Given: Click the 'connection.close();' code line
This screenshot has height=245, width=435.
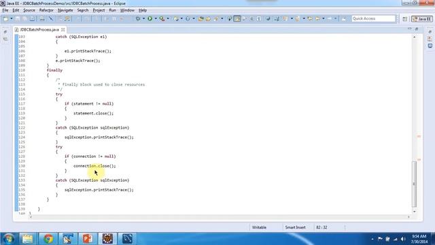Looking at the screenshot, I should pos(94,166).
